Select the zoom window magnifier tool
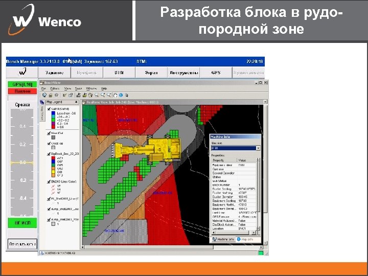The width and height of the screenshot is (368, 276). click(97, 95)
